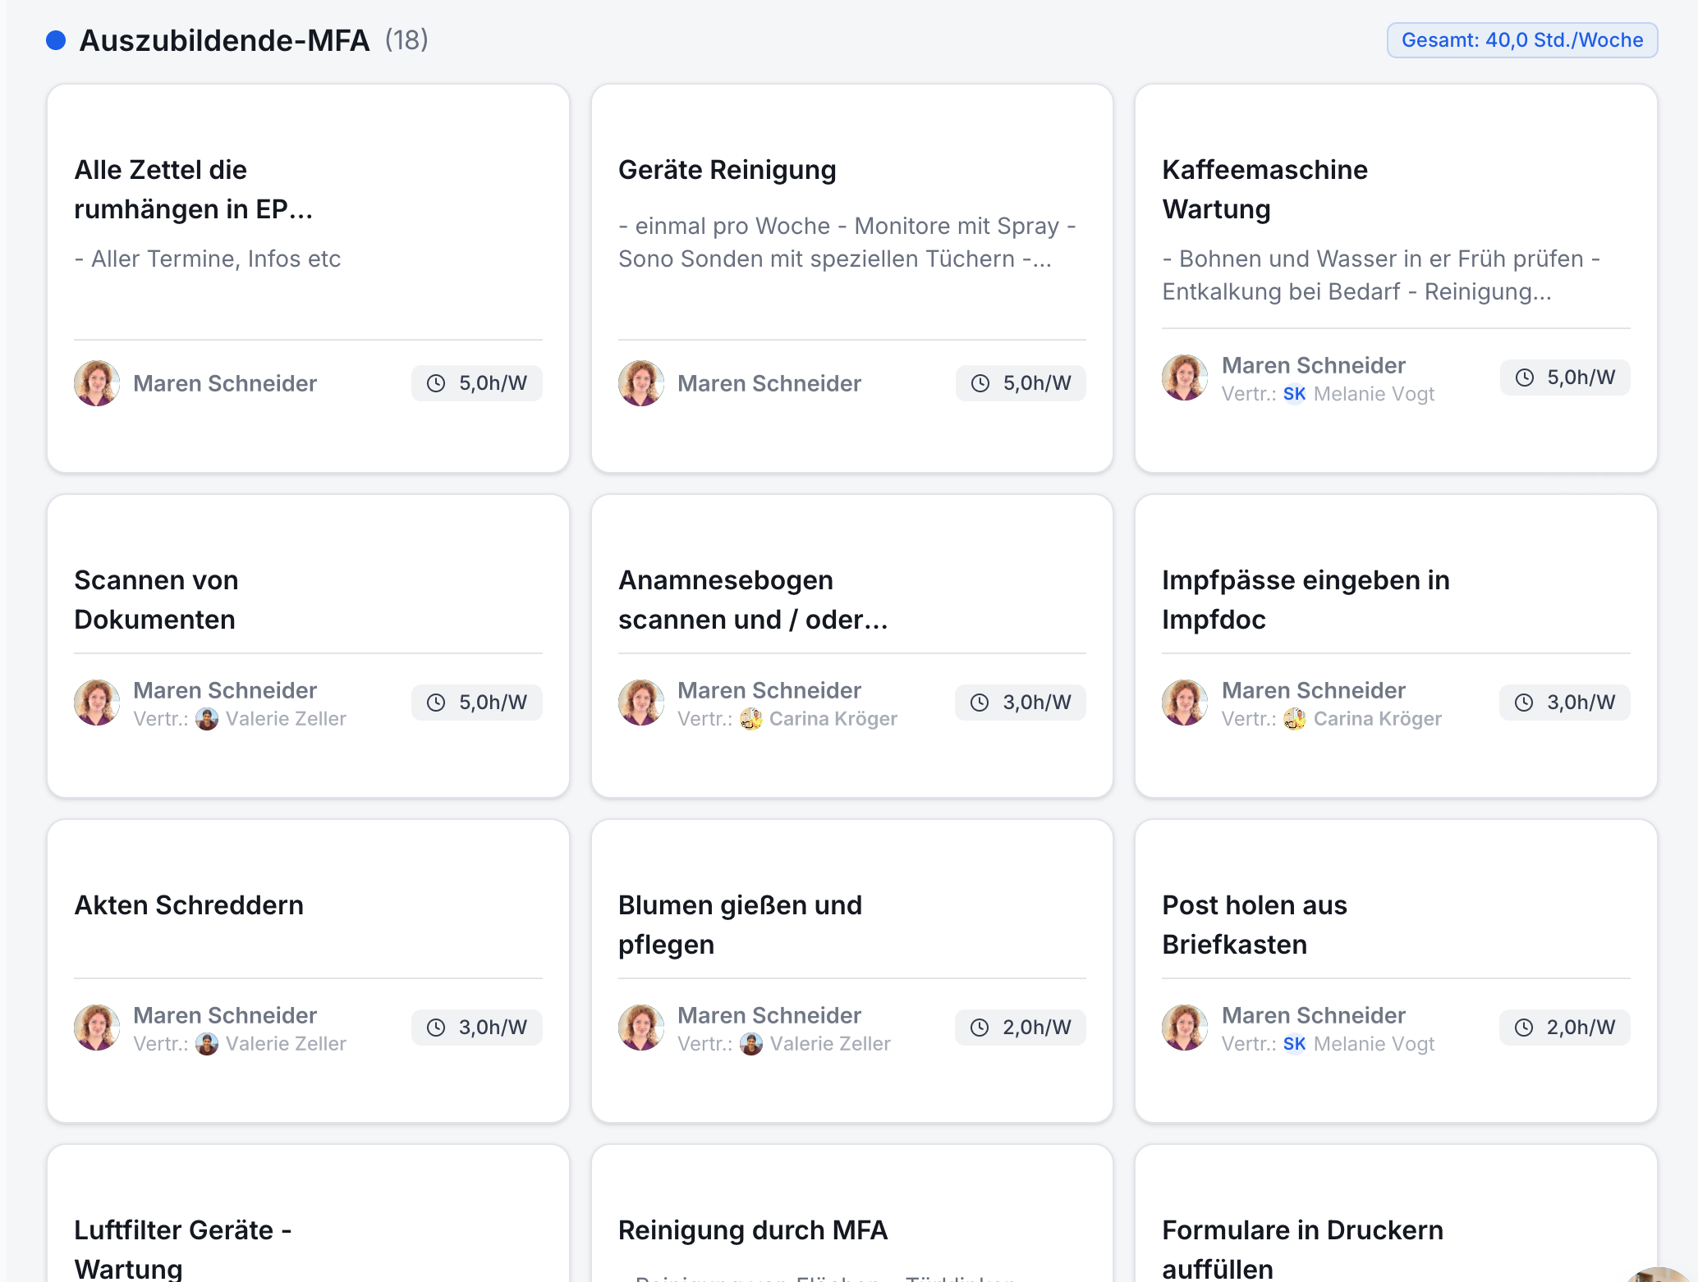Open the Auszubildende-MFA group heading

point(224,40)
